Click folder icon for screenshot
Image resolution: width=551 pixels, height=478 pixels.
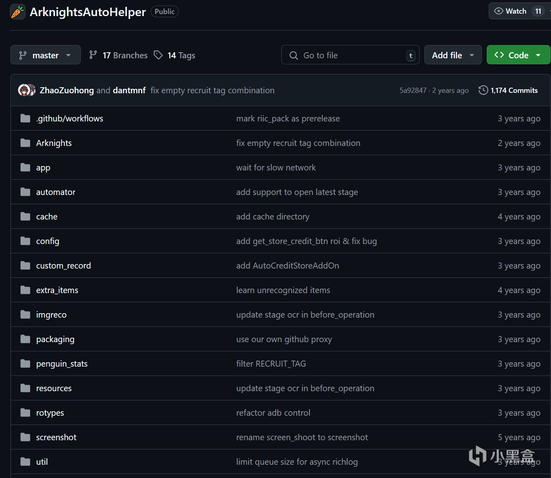25,437
